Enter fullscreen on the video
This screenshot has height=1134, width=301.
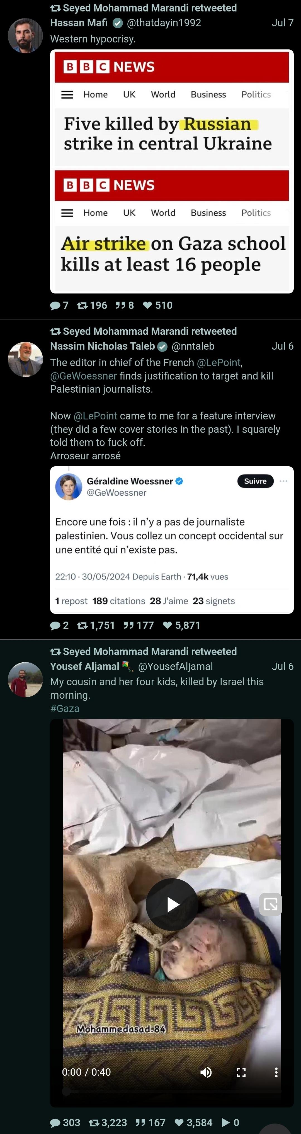241,1072
